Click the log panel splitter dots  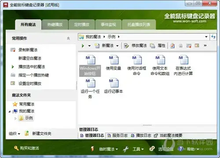[x=147, y=125]
